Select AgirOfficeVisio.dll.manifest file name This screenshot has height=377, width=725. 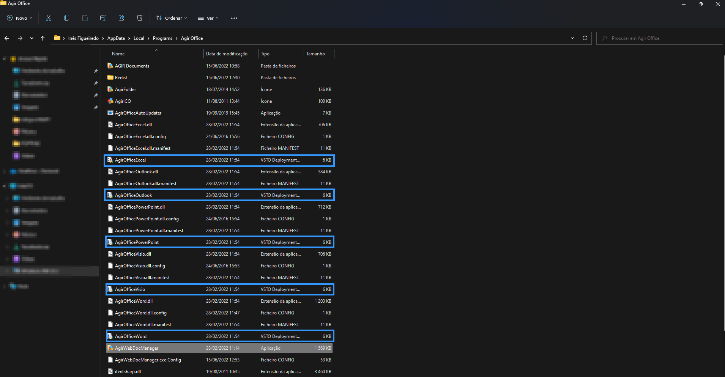[142, 277]
